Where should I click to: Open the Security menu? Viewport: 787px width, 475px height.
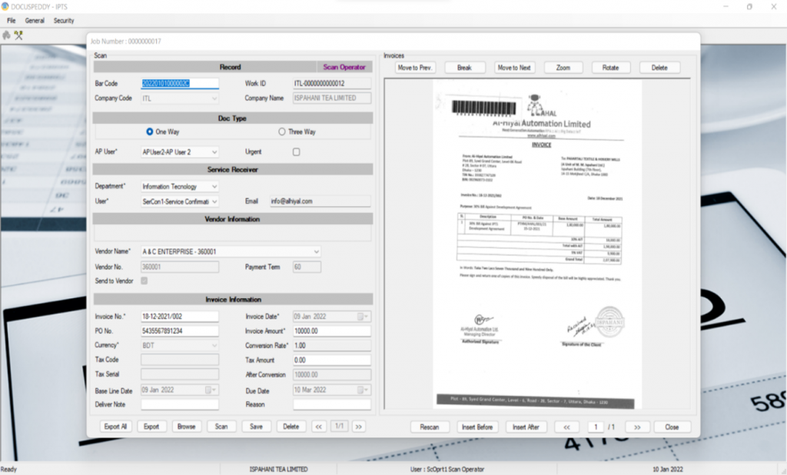[x=64, y=21]
